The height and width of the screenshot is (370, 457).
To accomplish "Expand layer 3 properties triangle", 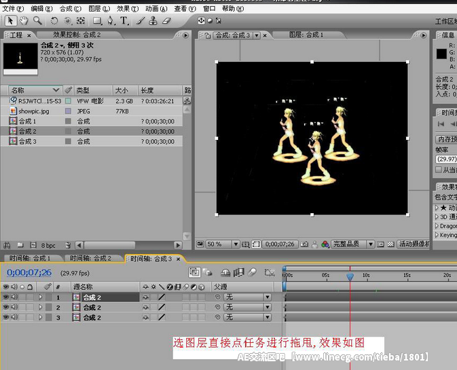I will [x=41, y=317].
